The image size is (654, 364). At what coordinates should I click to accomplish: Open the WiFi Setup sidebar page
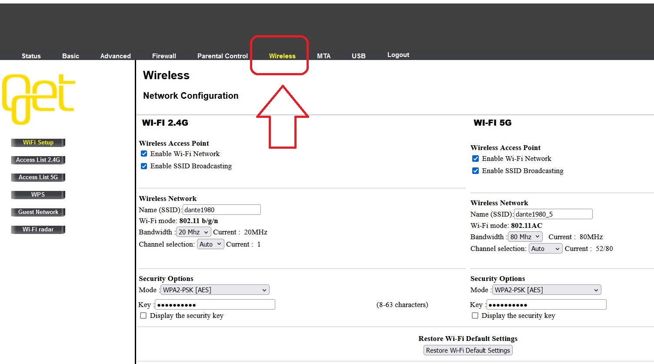tap(38, 143)
